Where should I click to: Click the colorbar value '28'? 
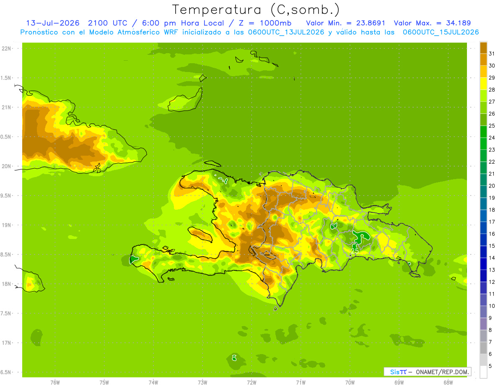pyautogui.click(x=492, y=90)
